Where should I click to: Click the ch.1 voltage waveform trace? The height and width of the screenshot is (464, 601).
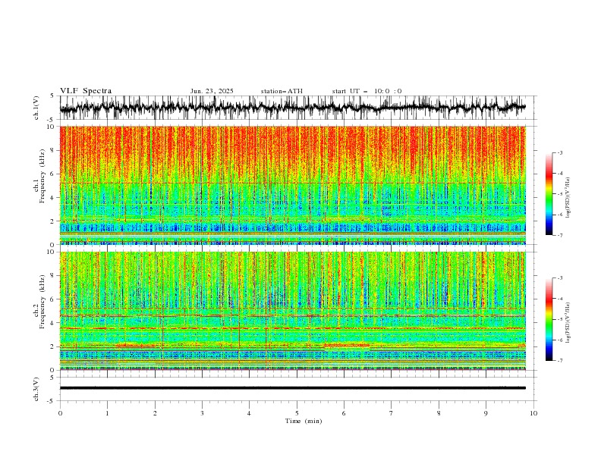coord(292,108)
